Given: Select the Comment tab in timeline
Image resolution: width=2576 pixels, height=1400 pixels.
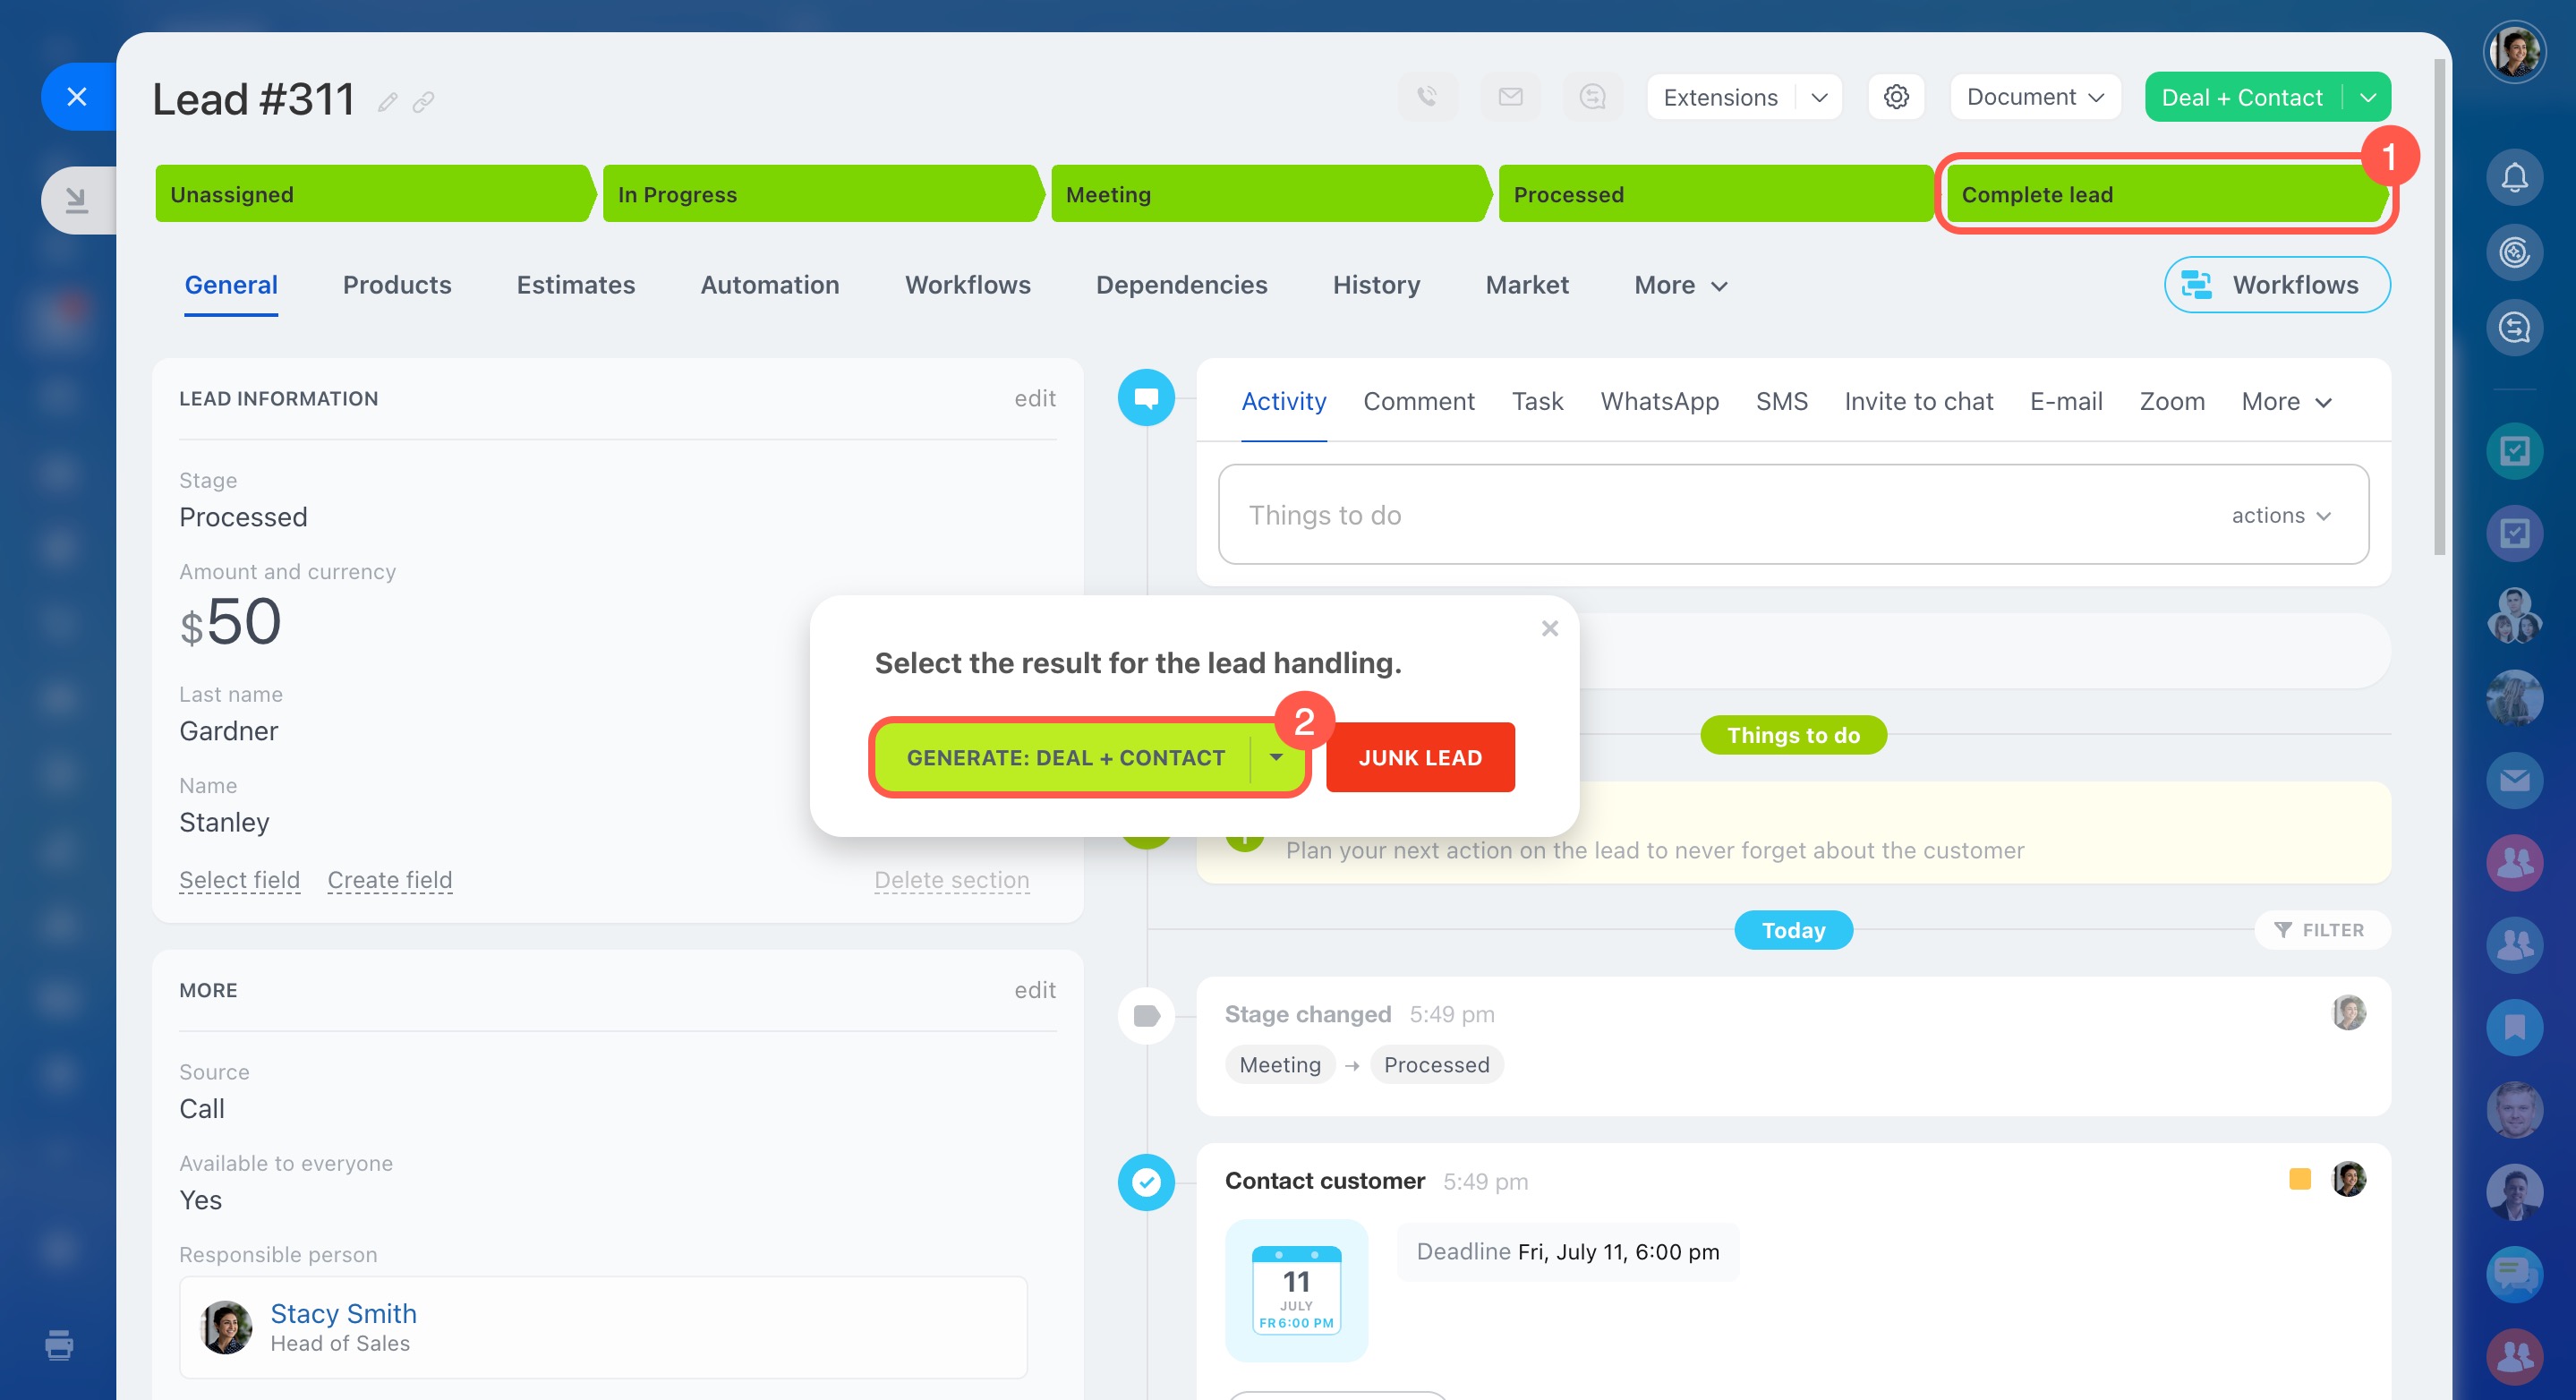Looking at the screenshot, I should (x=1418, y=401).
